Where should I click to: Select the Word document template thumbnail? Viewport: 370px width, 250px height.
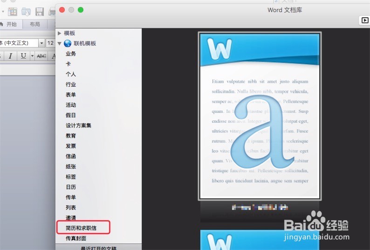pos(260,116)
